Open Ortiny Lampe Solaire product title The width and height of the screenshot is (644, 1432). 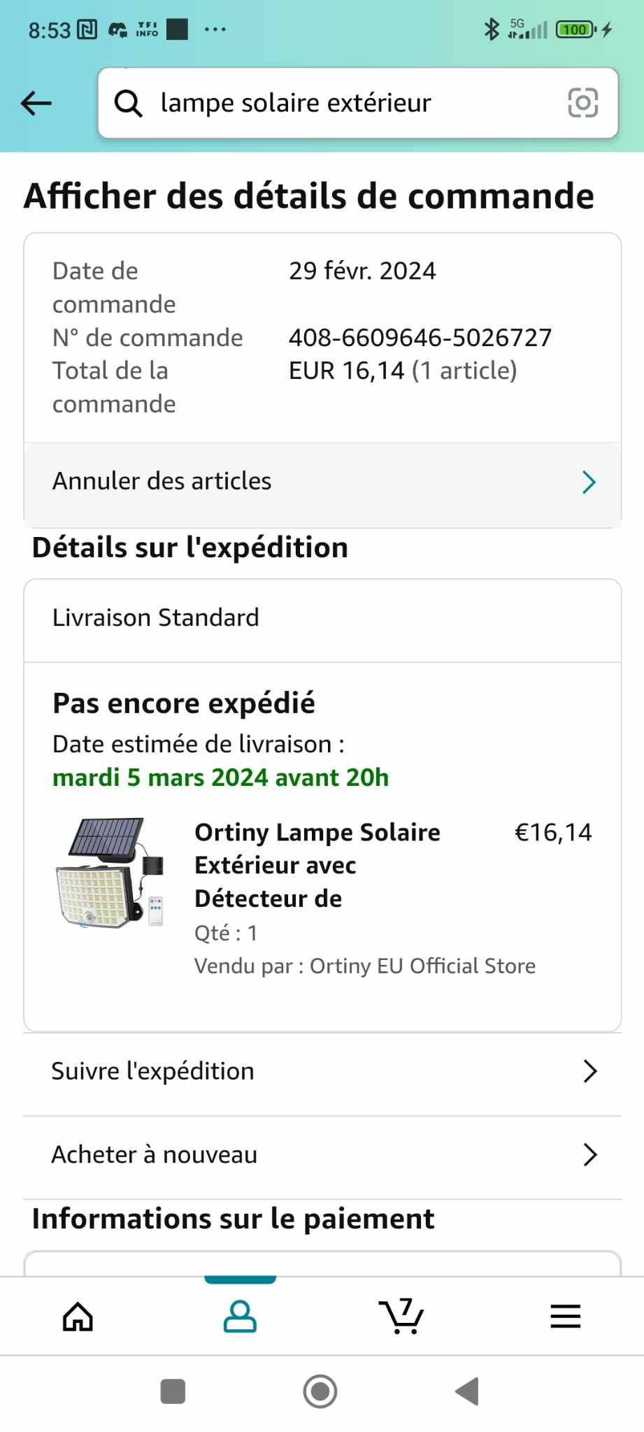tap(317, 865)
